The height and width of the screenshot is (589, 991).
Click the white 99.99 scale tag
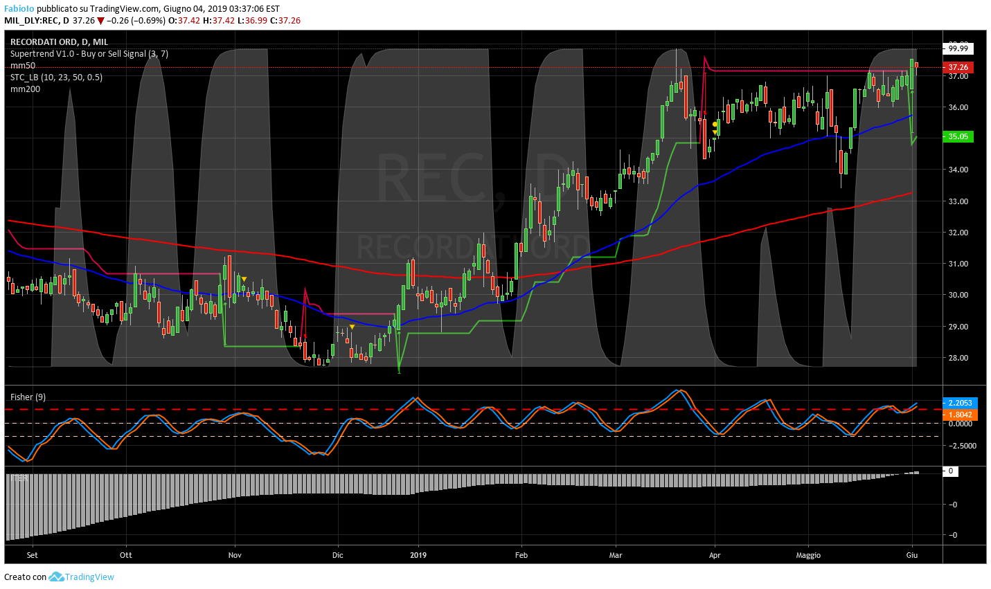click(x=958, y=48)
